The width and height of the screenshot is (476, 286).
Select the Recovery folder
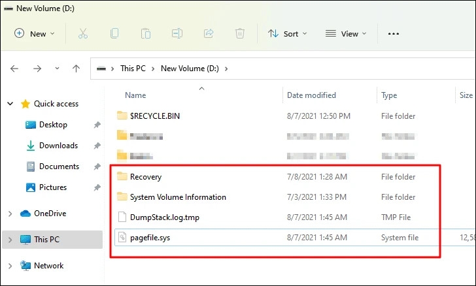pyautogui.click(x=146, y=177)
